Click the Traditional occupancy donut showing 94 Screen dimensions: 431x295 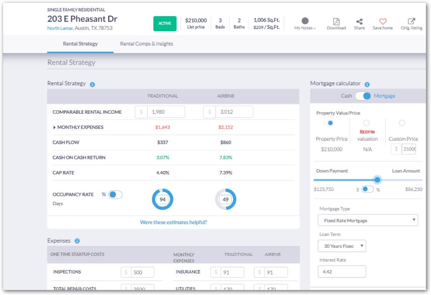tap(163, 199)
